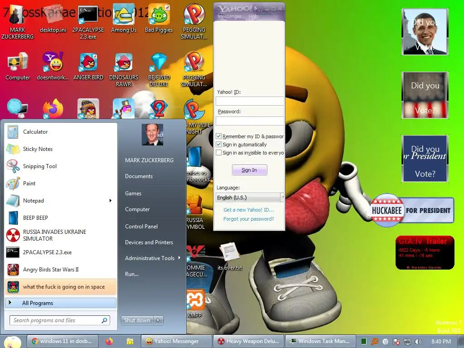Uncheck Sign in automatically

click(x=219, y=145)
